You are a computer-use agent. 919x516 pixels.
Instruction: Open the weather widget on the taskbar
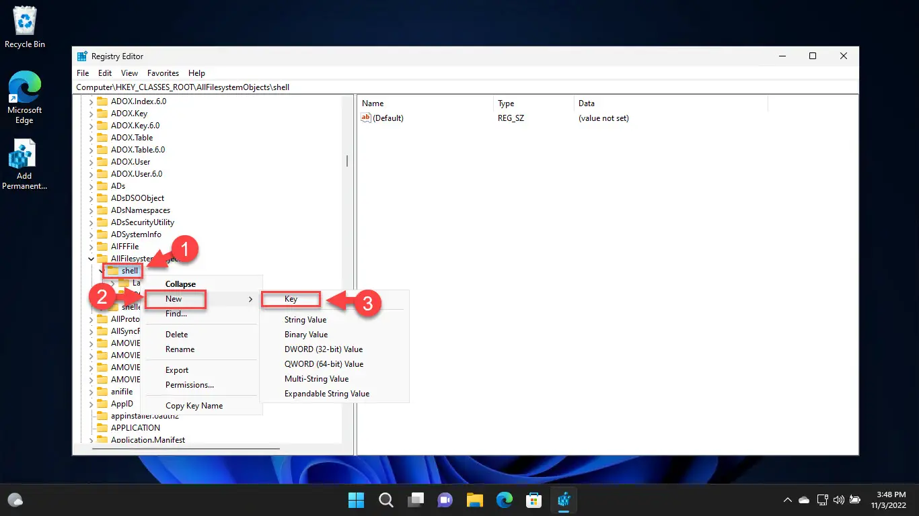point(15,500)
